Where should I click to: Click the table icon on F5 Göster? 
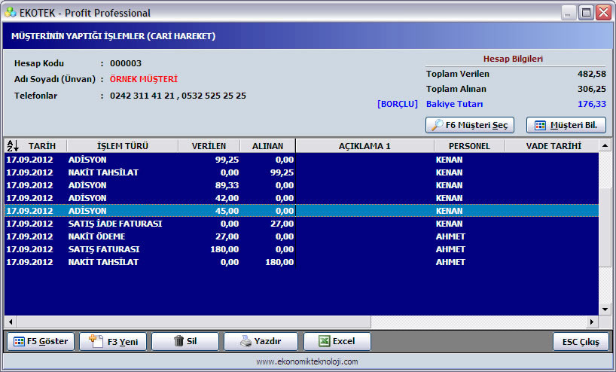pyautogui.click(x=19, y=341)
